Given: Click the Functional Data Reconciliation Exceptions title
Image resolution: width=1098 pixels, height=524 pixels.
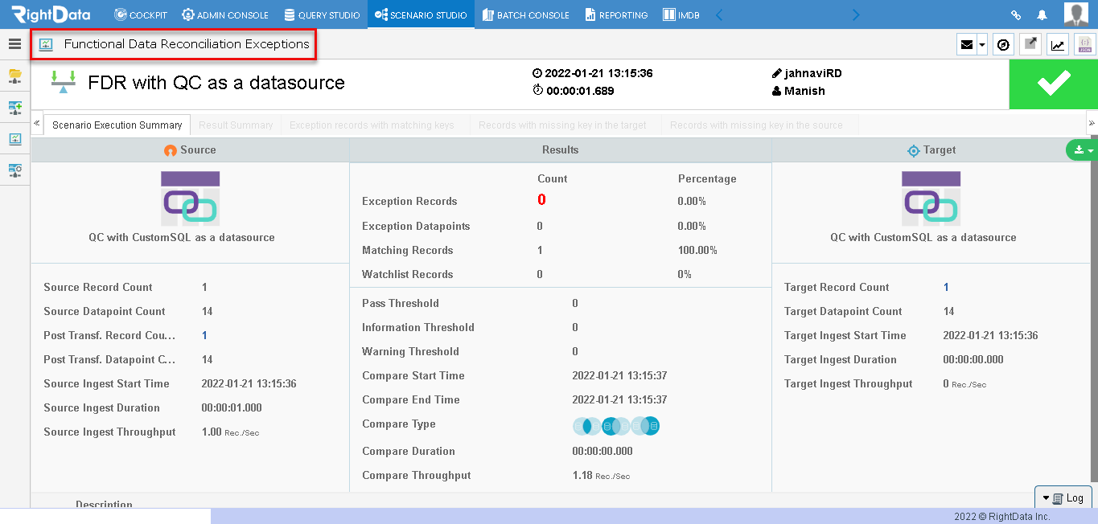Looking at the screenshot, I should 187,44.
